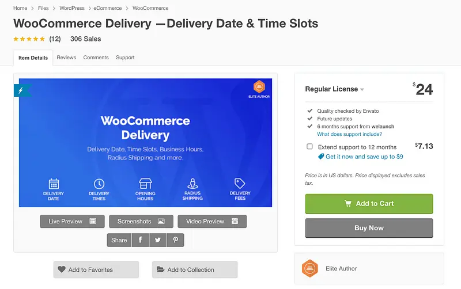This screenshot has height=289, width=461.
Task: Click the Twitter share icon
Action: coord(157,240)
